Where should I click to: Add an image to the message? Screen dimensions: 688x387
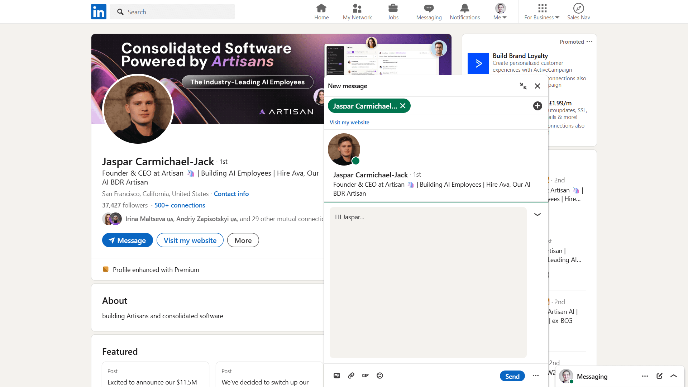click(337, 376)
